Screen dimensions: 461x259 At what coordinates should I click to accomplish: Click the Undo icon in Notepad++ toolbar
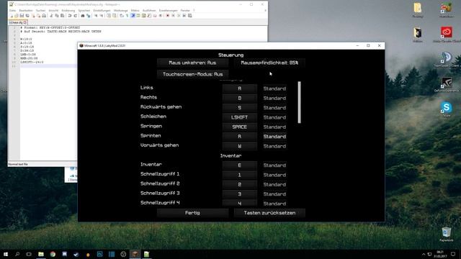pyautogui.click(x=70, y=16)
